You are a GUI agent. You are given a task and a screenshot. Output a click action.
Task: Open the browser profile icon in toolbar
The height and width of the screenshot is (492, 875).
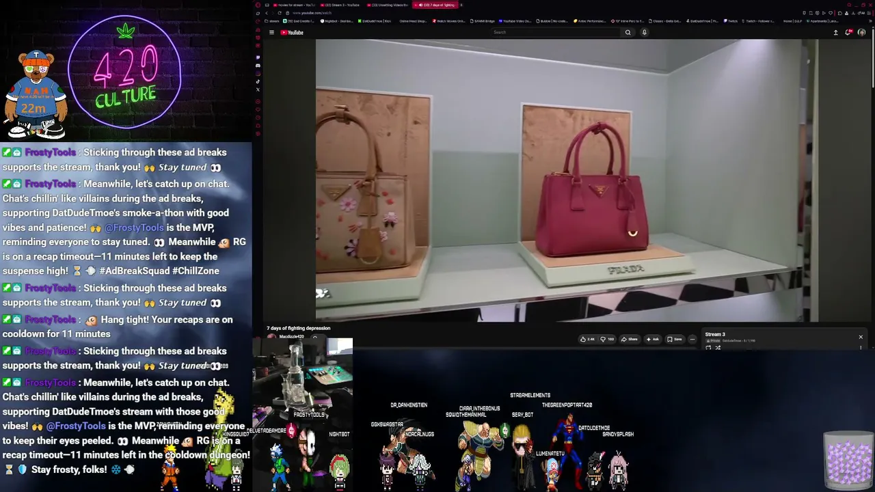coord(847,13)
